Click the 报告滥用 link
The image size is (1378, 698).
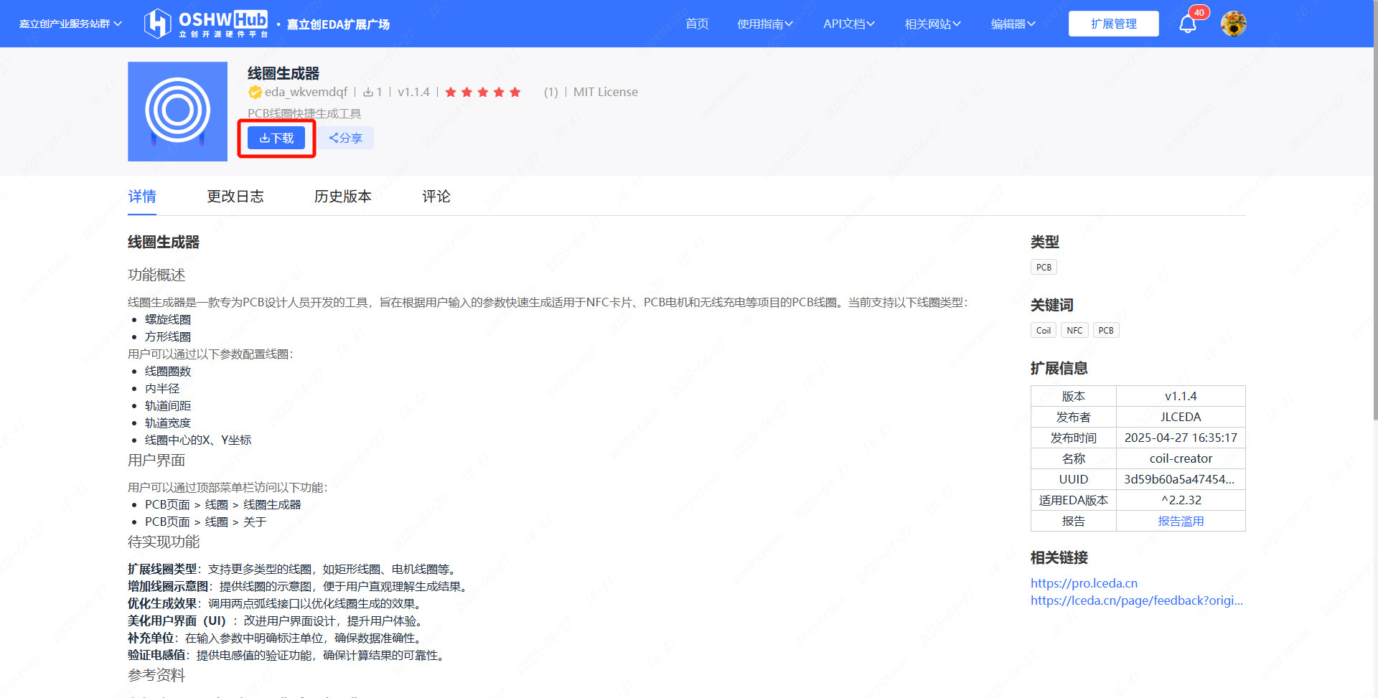click(1181, 521)
